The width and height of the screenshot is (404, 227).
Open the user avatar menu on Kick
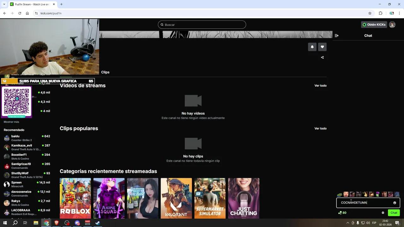[x=392, y=25]
